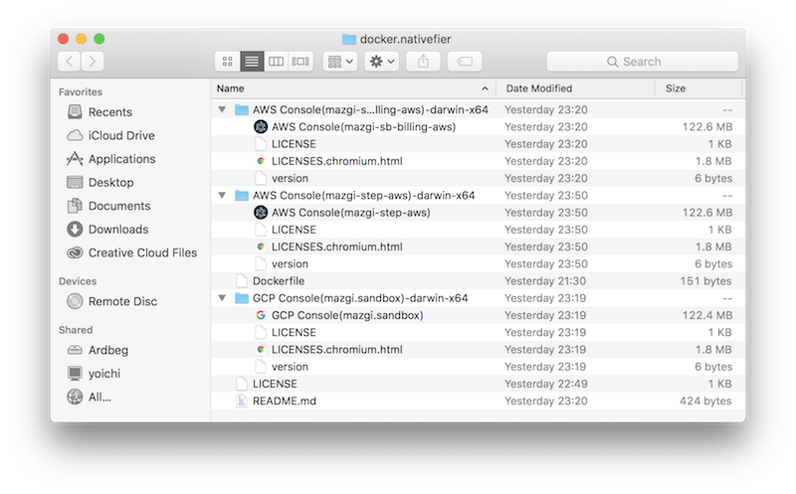796x494 pixels.
Task: Switch to icon view in toolbar
Action: (228, 62)
